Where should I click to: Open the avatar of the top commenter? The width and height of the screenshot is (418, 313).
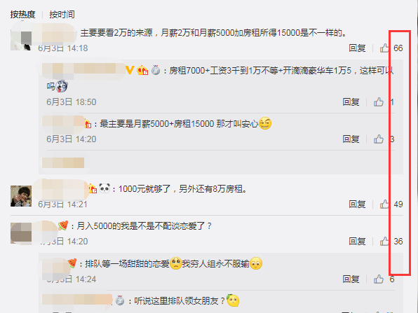click(21, 40)
